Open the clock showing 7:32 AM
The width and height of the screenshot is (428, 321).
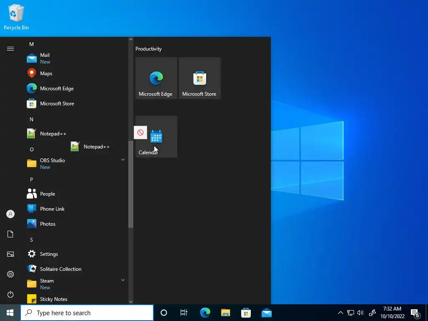coord(392,313)
